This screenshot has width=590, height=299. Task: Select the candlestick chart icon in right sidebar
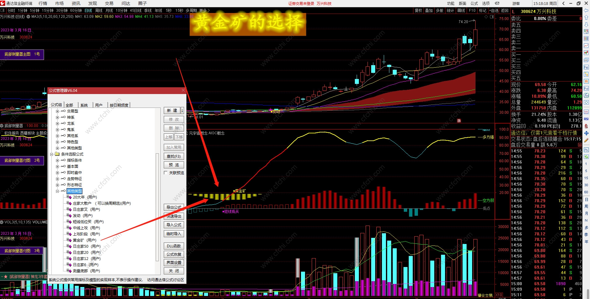click(x=586, y=53)
